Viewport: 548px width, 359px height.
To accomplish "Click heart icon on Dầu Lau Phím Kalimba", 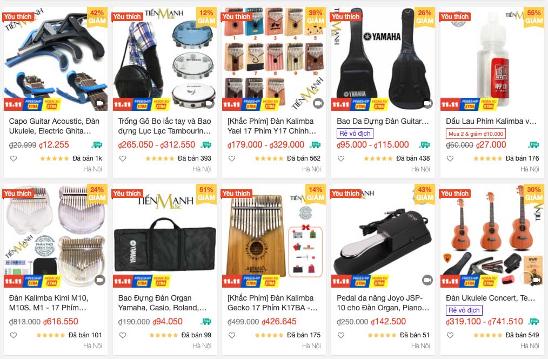I will point(450,158).
